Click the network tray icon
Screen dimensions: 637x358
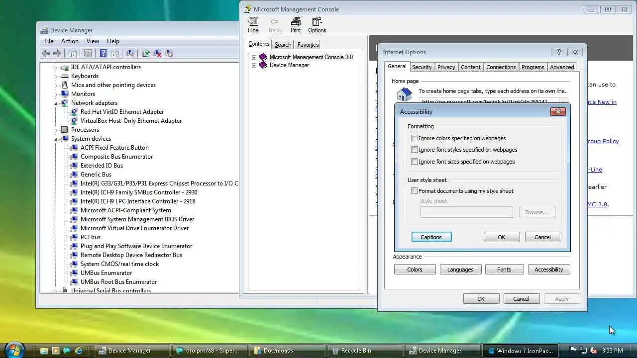click(x=583, y=351)
